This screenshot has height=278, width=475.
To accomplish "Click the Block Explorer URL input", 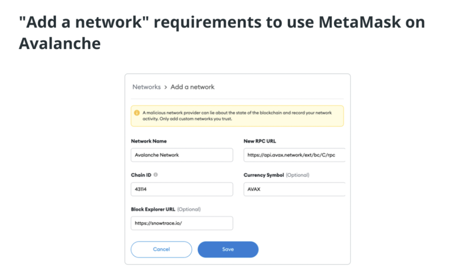I will [x=182, y=223].
